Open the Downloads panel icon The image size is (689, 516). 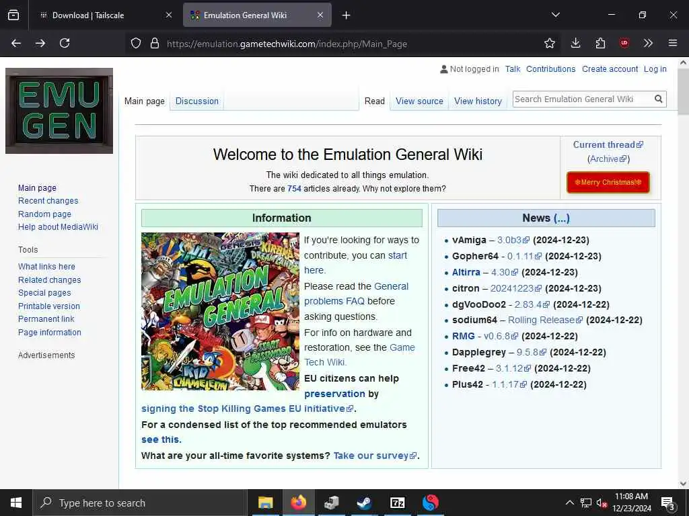tap(575, 43)
